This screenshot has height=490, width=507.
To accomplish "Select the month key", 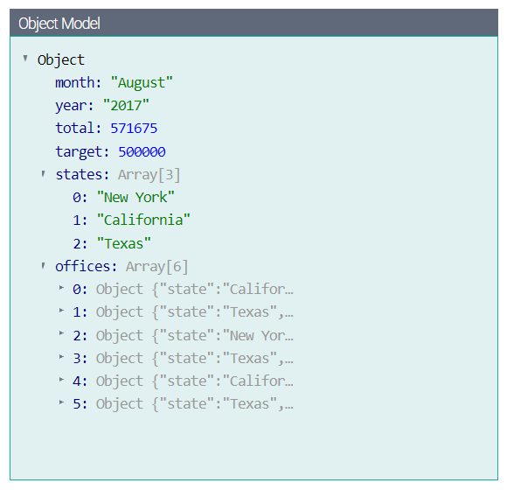I will [x=79, y=82].
